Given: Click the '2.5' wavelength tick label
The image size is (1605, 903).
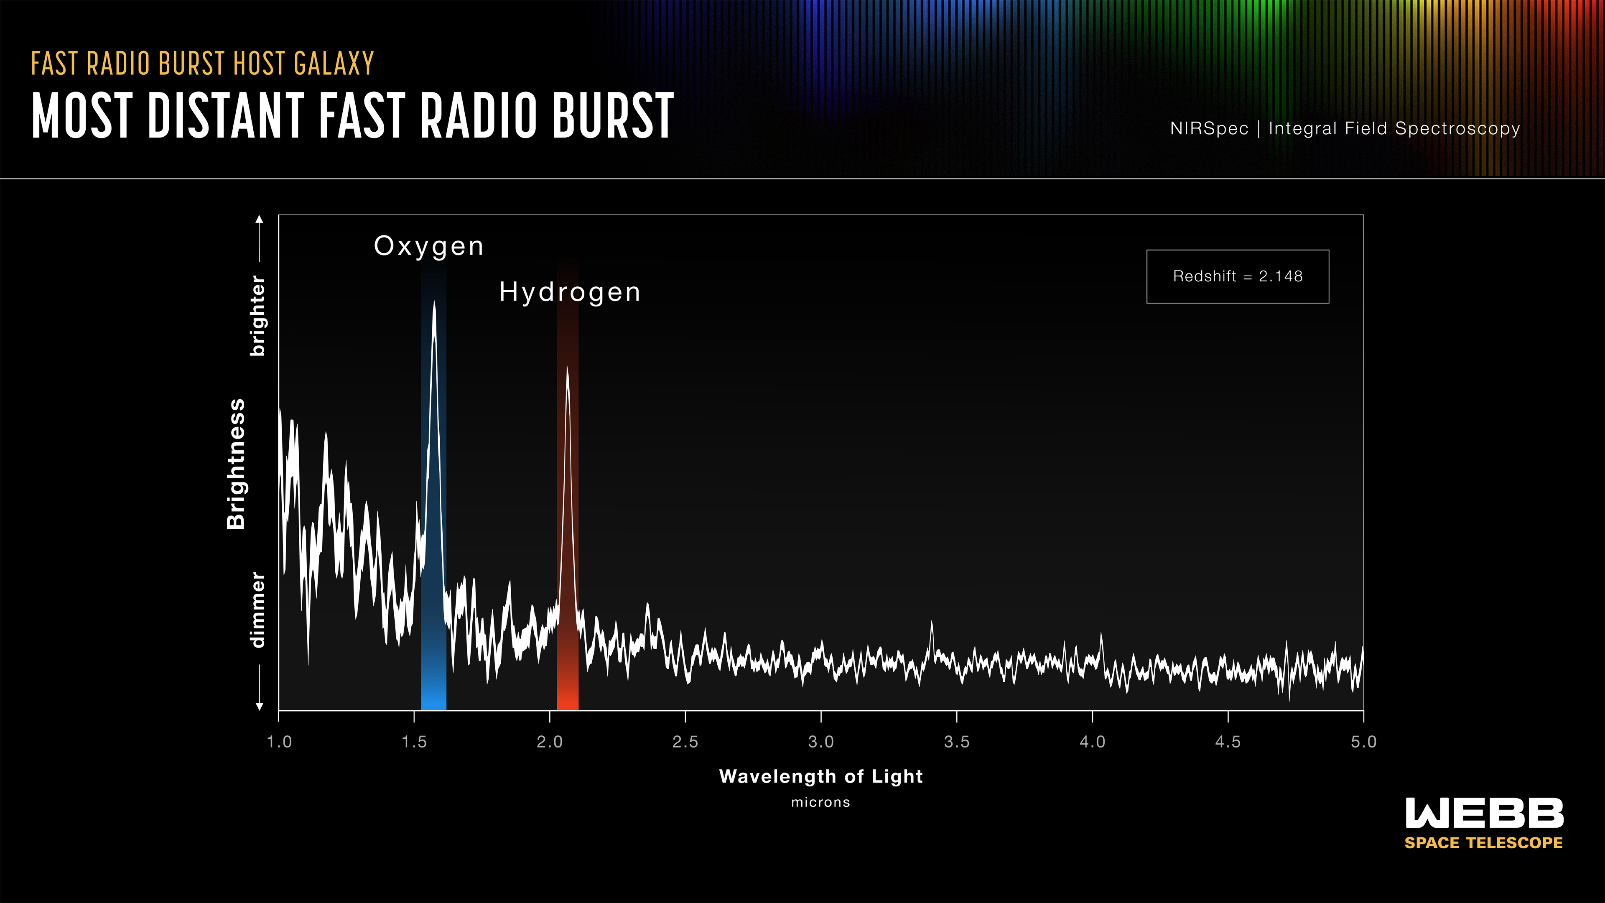Looking at the screenshot, I should (685, 742).
